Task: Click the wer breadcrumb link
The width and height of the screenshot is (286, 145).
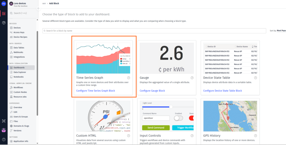Action: click(x=44, y=3)
